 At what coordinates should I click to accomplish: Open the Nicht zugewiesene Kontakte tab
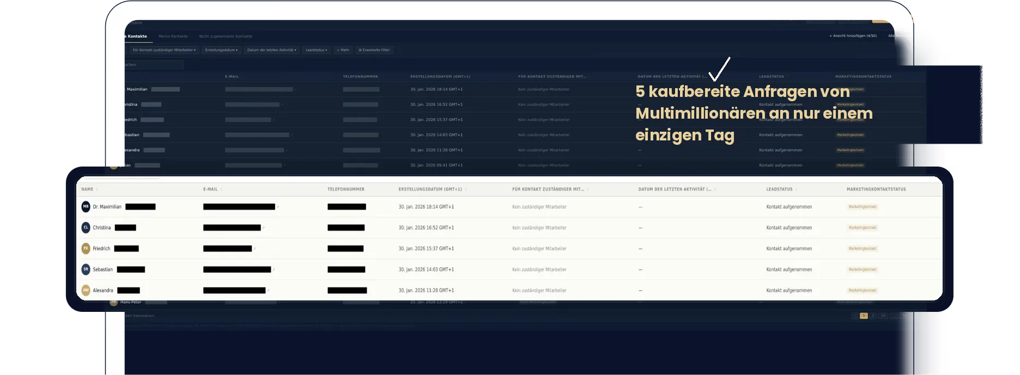[x=225, y=36]
